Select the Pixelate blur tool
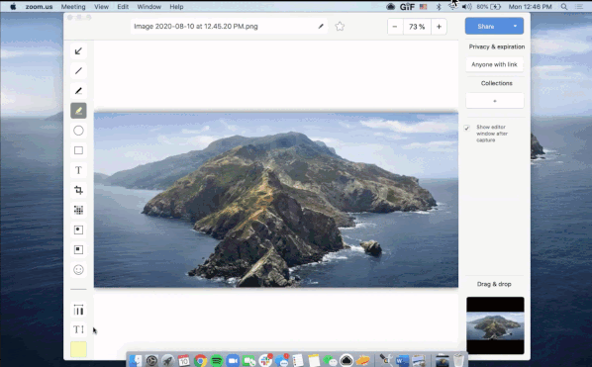This screenshot has width=592, height=367. coord(78,210)
